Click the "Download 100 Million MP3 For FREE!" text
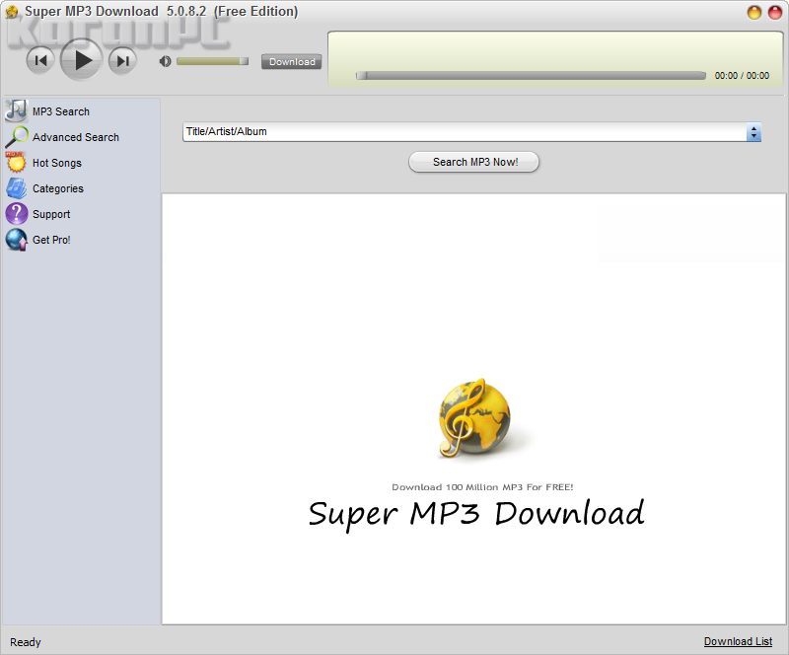Viewport: 789px width, 655px height. pos(482,487)
